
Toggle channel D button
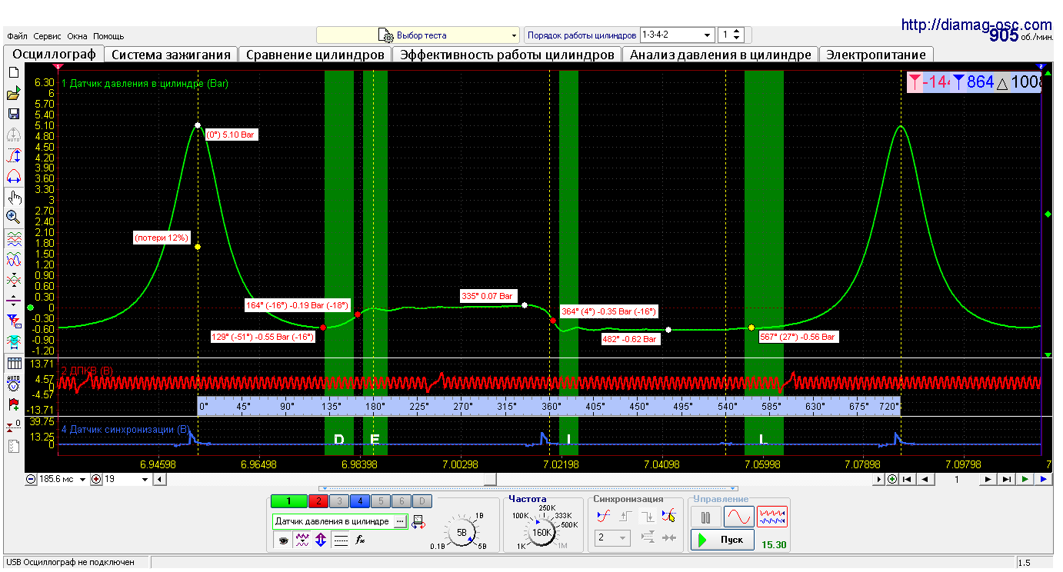423,501
